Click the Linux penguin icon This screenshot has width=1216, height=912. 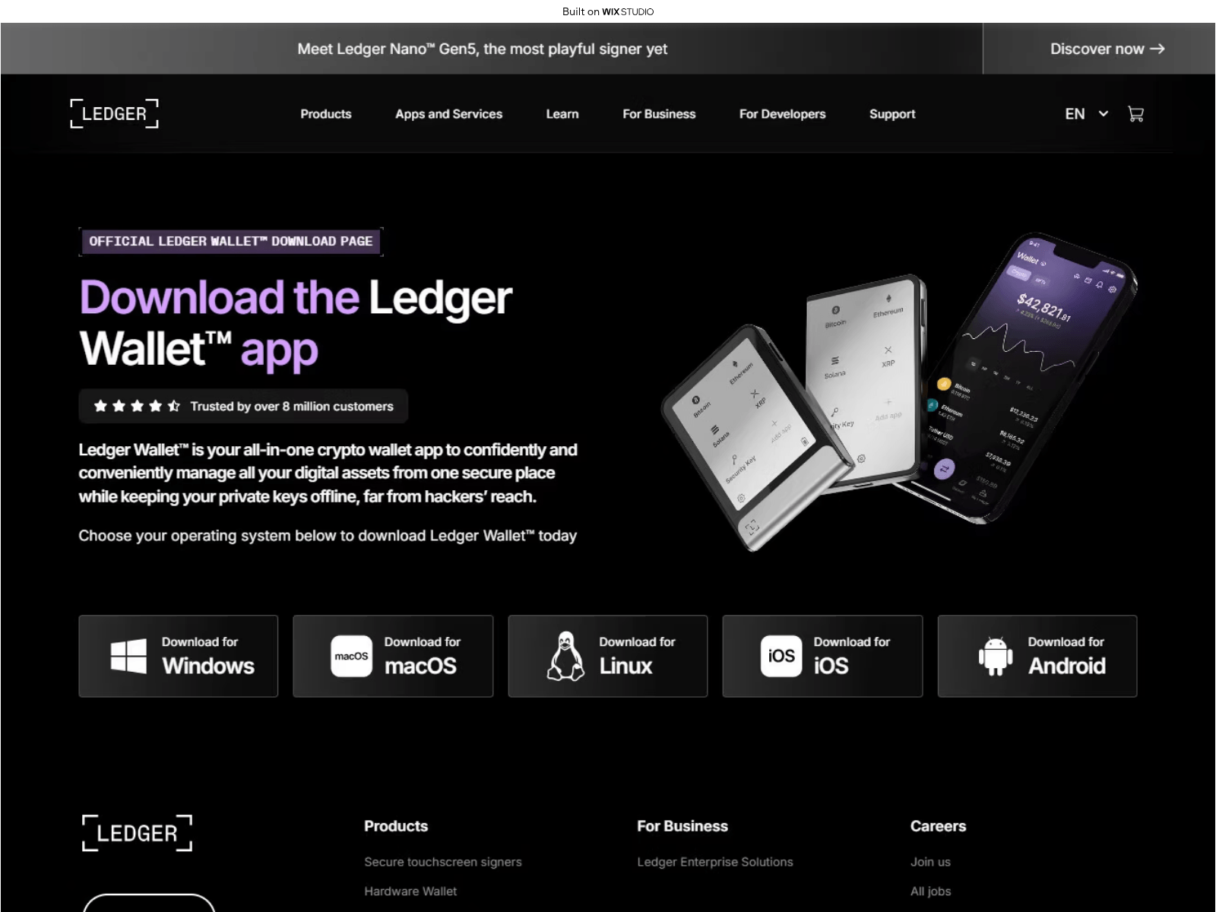[x=565, y=656]
